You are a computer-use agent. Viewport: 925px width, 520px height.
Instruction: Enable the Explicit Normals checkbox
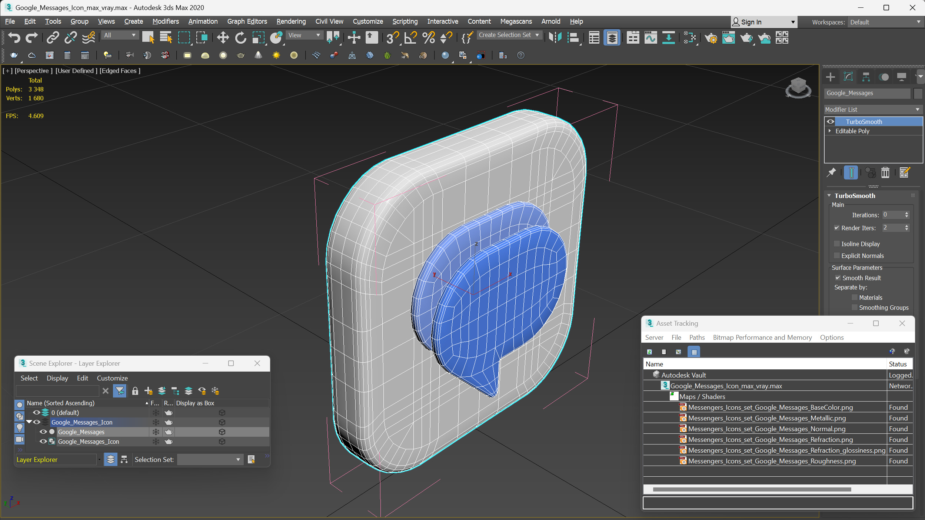(836, 255)
